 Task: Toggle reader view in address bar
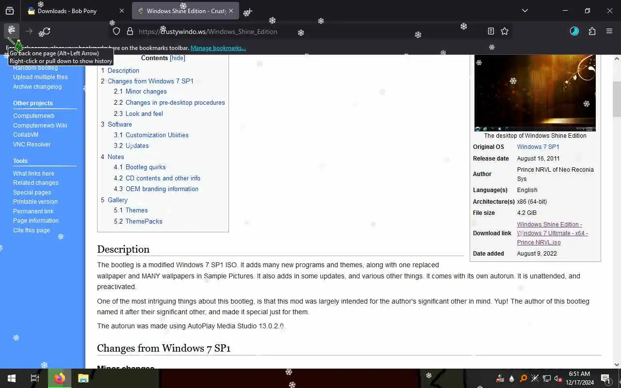(491, 31)
